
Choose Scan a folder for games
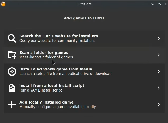[x=84, y=55]
